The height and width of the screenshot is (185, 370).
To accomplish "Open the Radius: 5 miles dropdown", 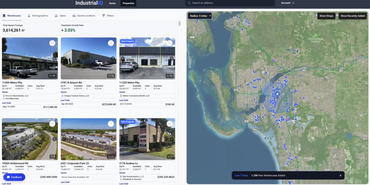I will pos(200,16).
